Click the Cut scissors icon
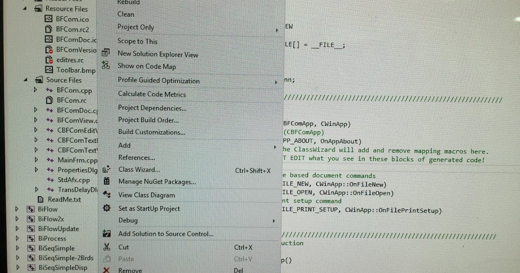Viewport: 520px width, 273px height. pos(106,247)
